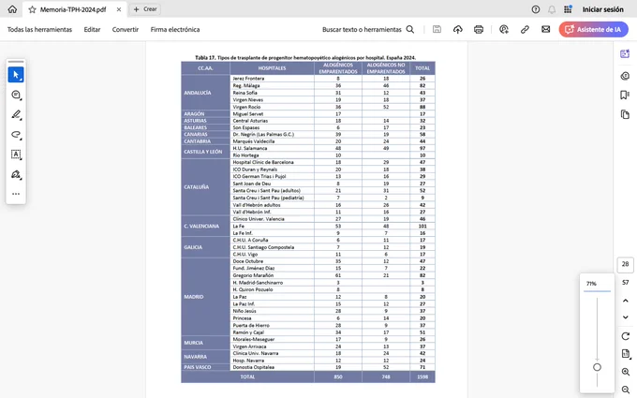Click ALOGÉNICOS NO EMPARENTADOS header
This screenshot has width=637, height=398.
point(386,68)
